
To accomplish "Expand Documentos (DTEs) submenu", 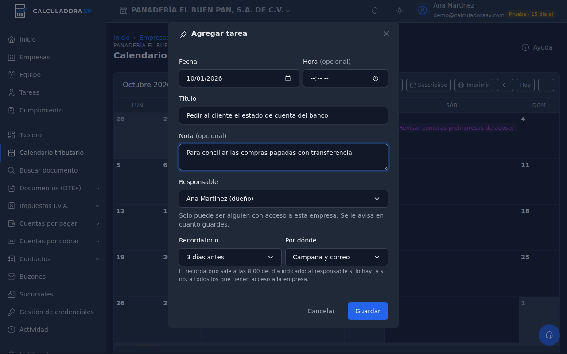I will coord(53,188).
